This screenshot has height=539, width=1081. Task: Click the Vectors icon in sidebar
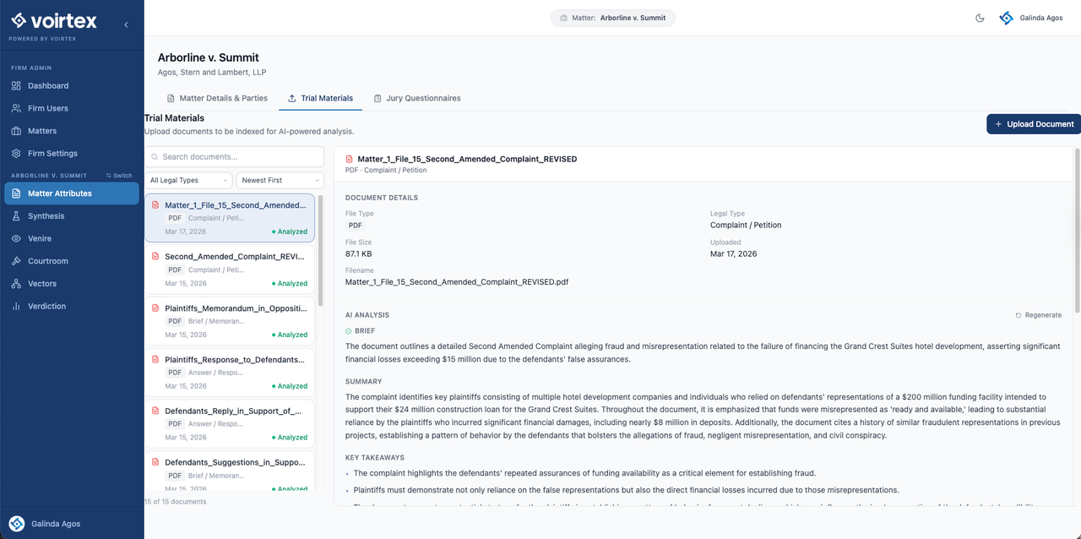pyautogui.click(x=16, y=284)
